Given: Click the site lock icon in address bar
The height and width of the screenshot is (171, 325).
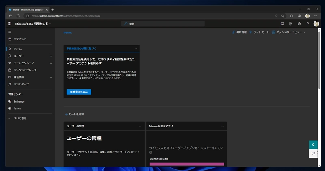Looking at the screenshot, I should click(28, 16).
